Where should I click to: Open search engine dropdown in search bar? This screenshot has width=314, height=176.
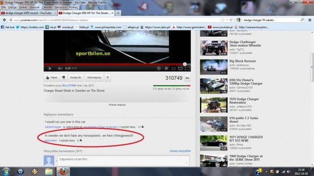239,20
